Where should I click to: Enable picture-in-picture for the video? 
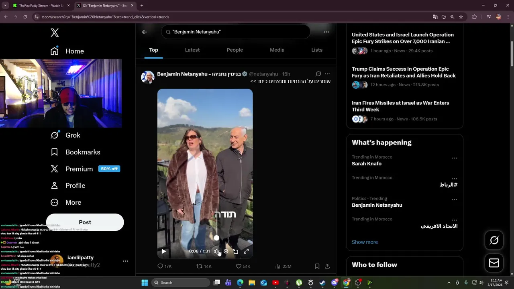[x=236, y=251]
